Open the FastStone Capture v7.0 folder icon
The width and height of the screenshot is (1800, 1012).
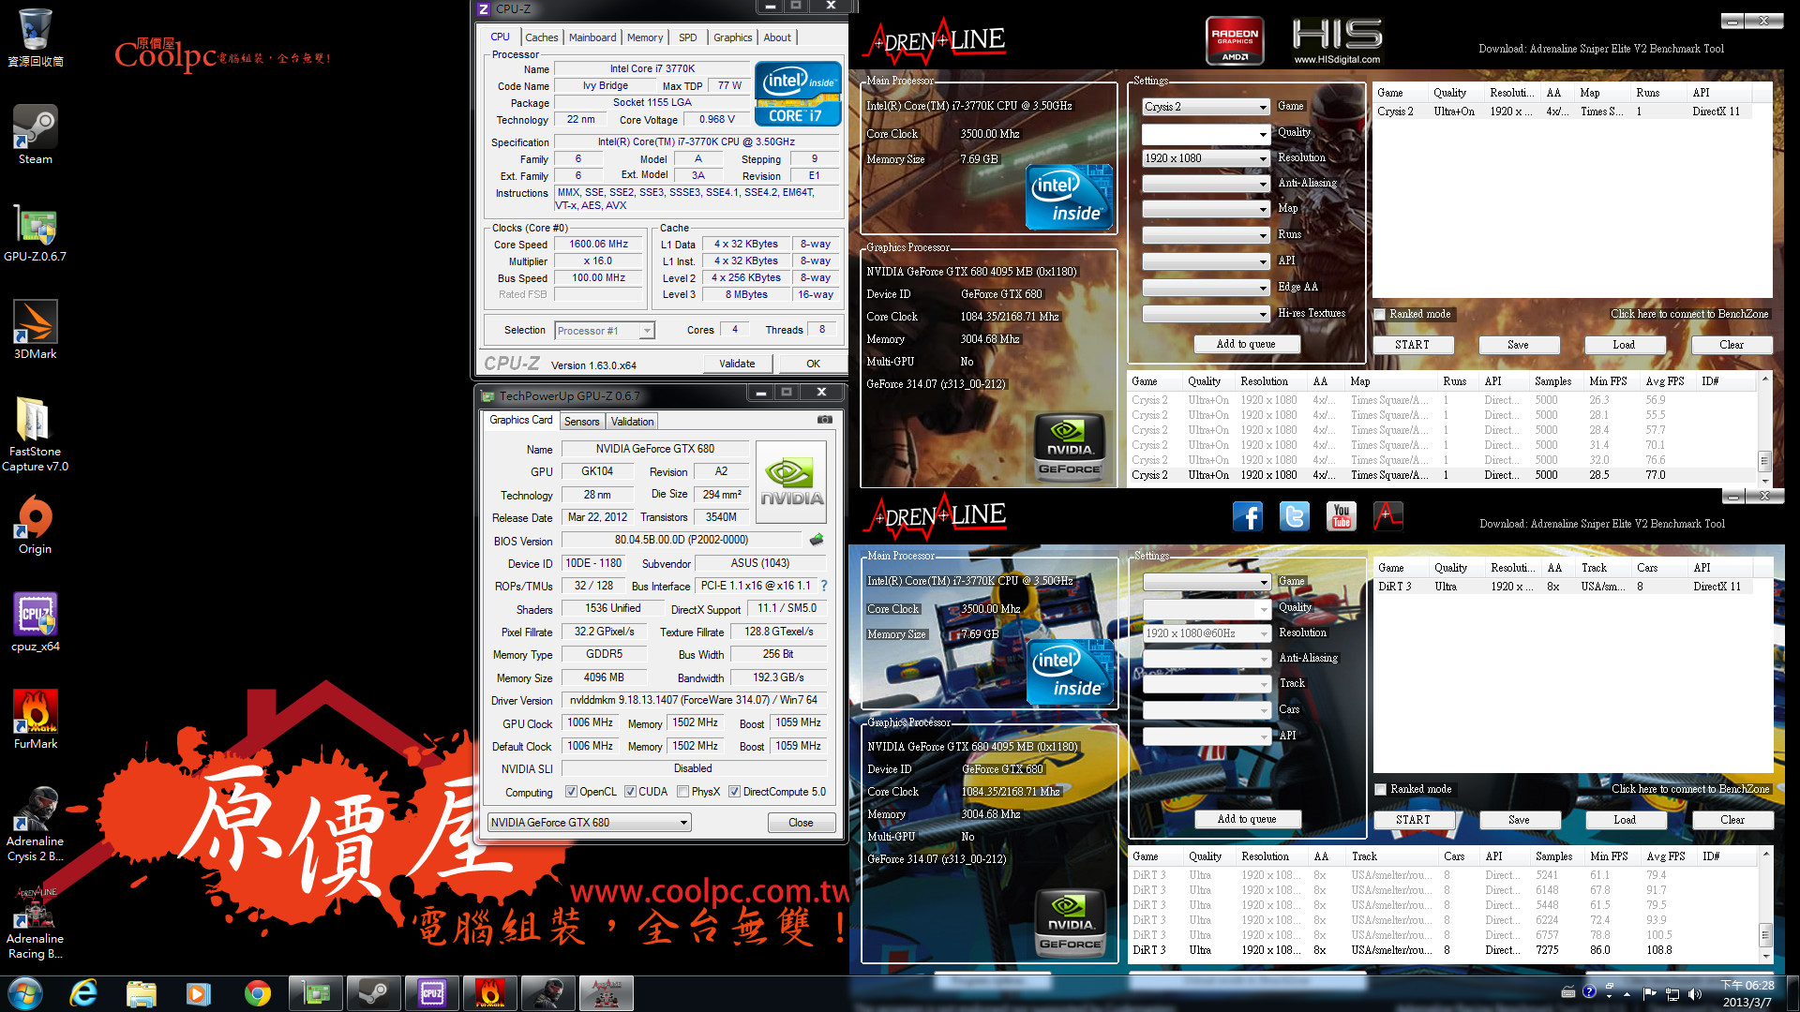pos(35,434)
